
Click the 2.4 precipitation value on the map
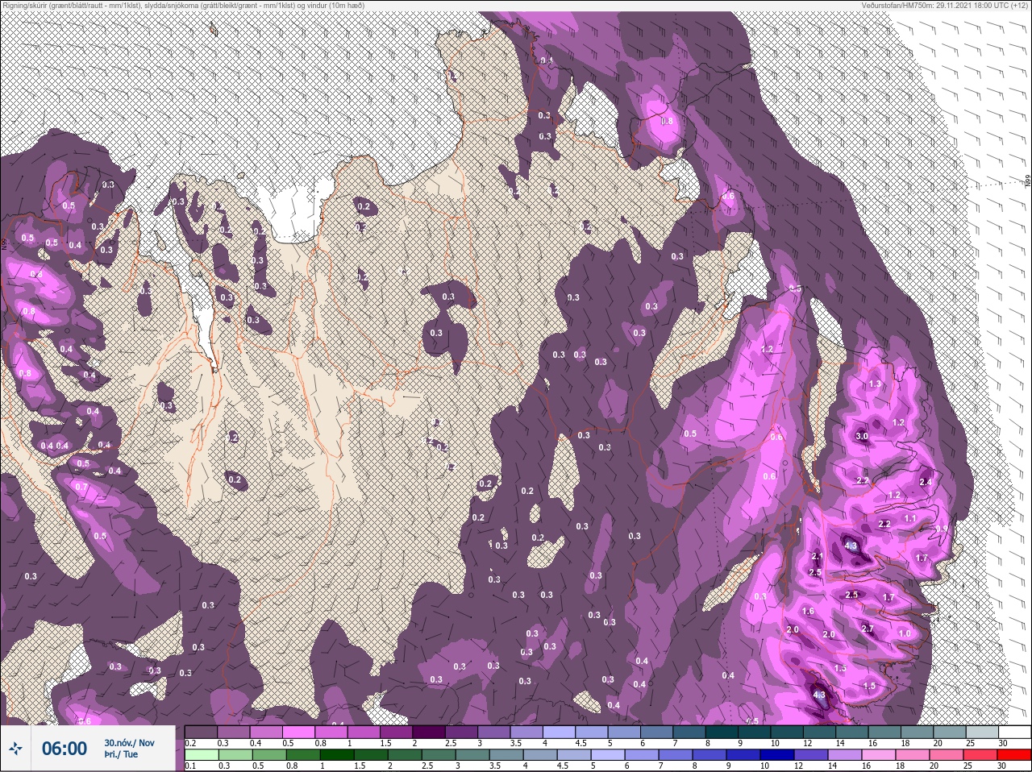(x=926, y=482)
